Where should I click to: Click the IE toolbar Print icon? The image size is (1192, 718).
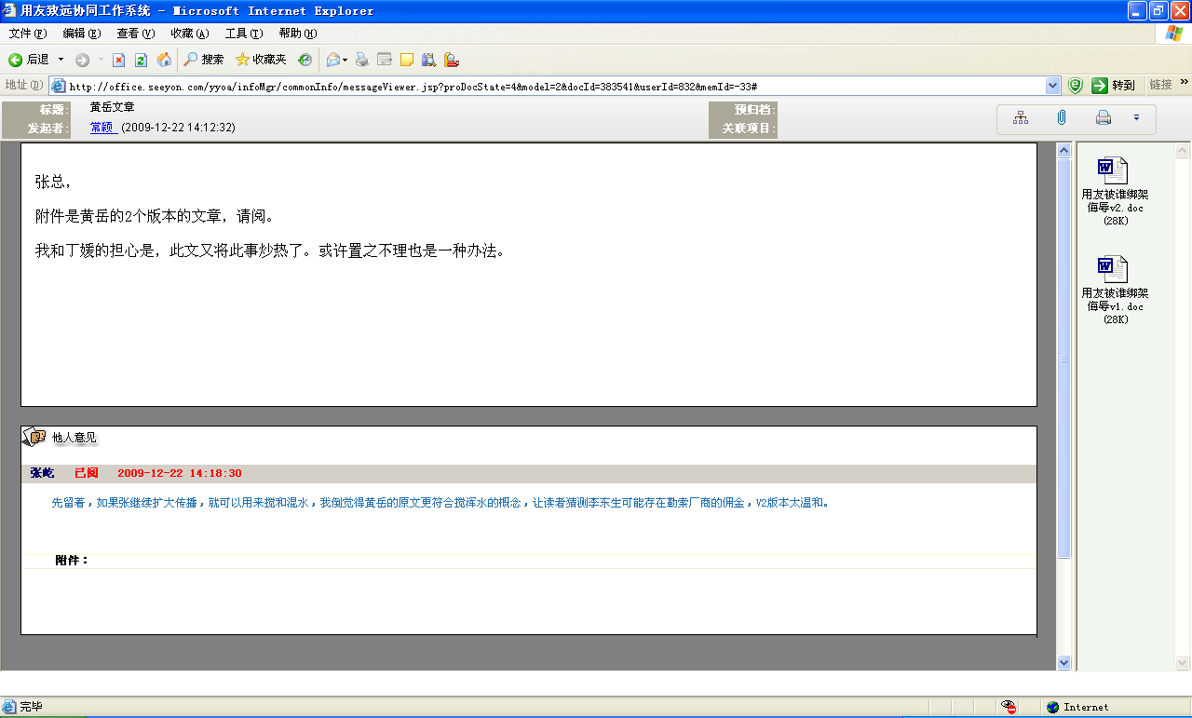pos(361,60)
